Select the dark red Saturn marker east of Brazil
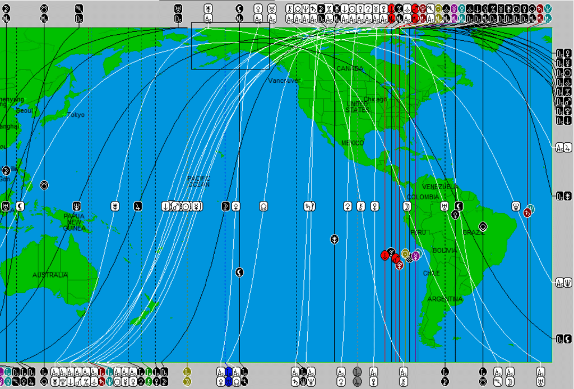 click(x=527, y=213)
